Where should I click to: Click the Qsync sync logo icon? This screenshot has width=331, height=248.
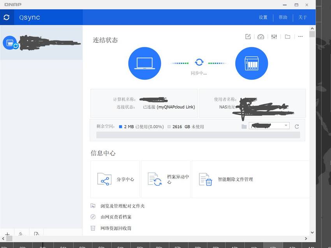click(7, 17)
